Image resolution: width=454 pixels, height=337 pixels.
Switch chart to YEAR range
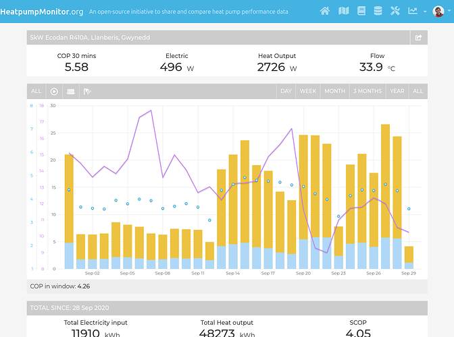click(397, 91)
